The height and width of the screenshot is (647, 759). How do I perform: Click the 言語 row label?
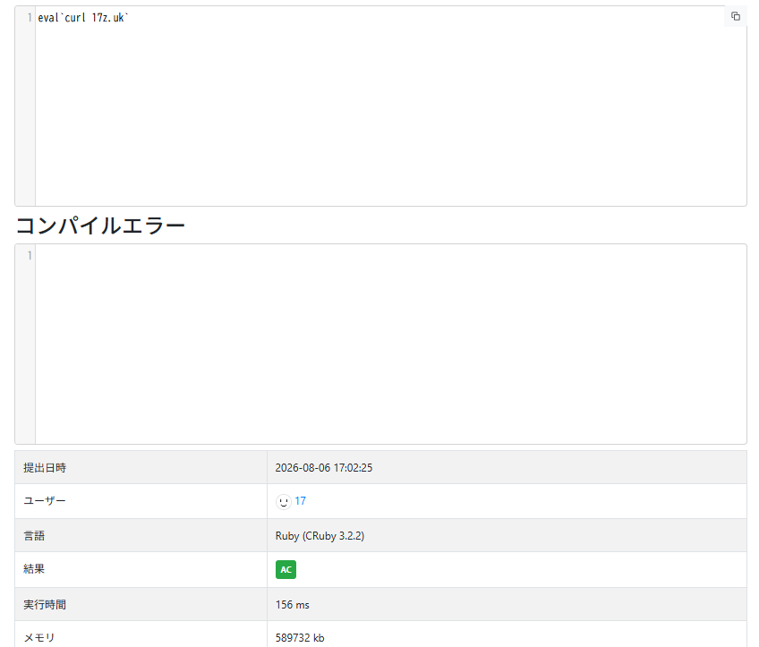point(34,536)
